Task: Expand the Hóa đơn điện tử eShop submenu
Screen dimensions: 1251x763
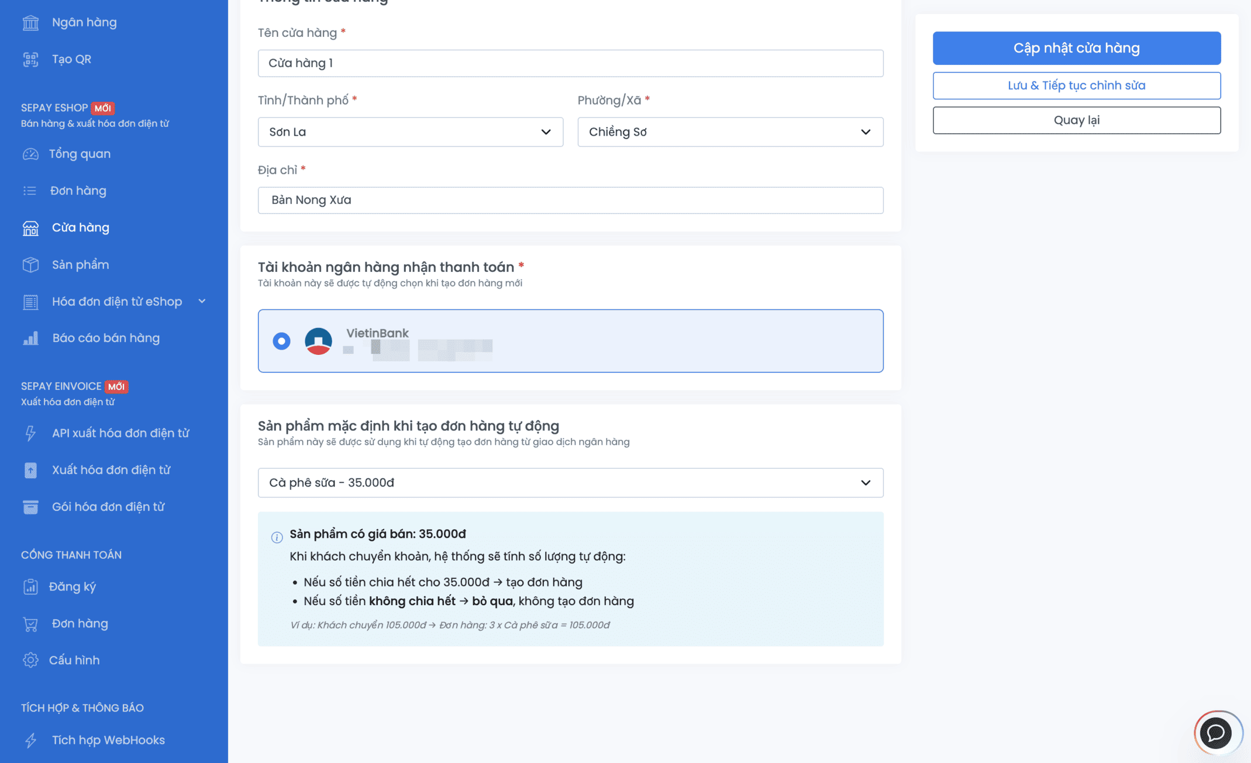Action: coord(117,302)
